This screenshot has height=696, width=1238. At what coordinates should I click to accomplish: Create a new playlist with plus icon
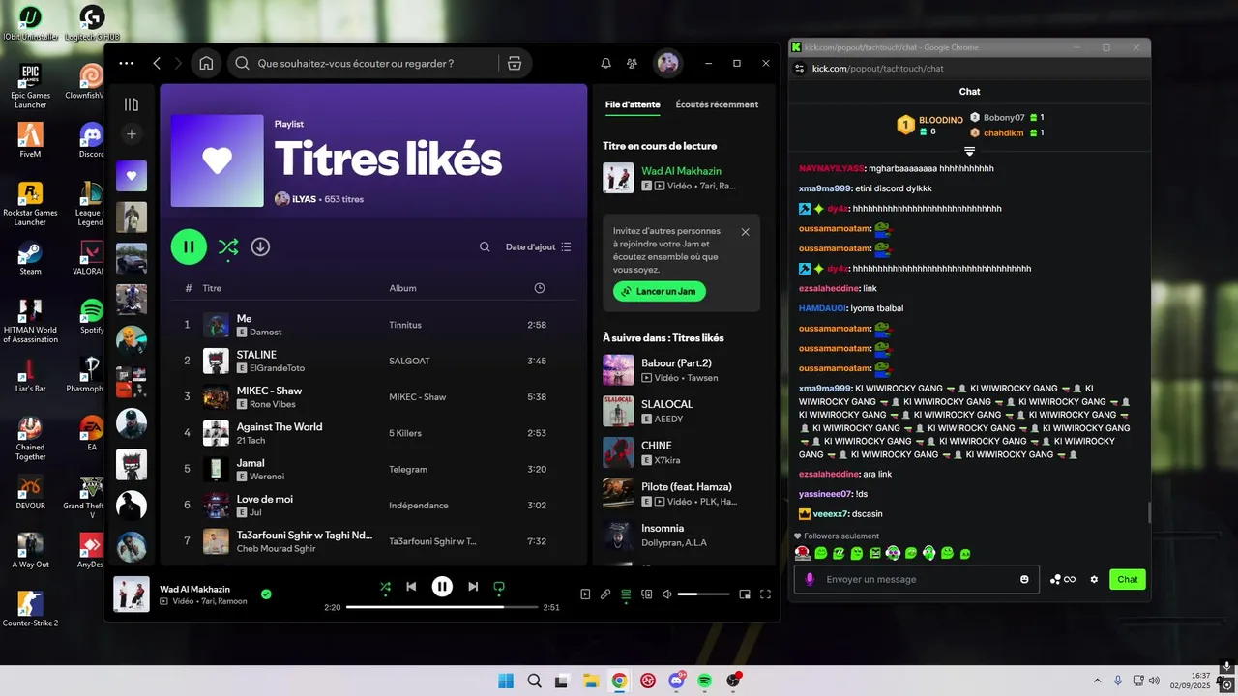pos(132,134)
